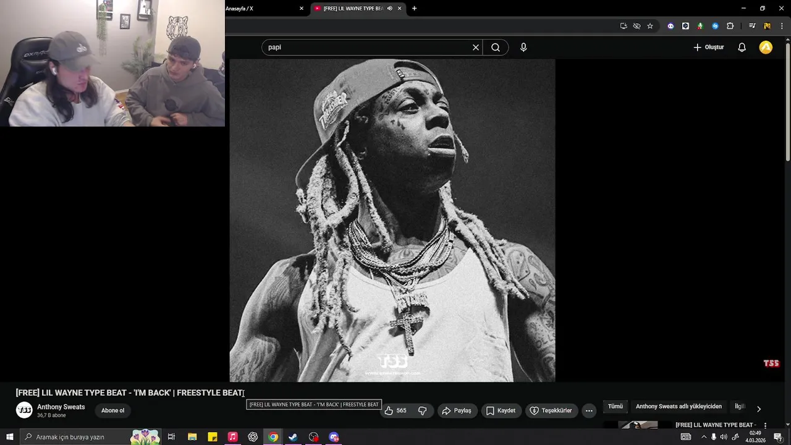Open the taskbar clock showing 02:49

click(755, 437)
